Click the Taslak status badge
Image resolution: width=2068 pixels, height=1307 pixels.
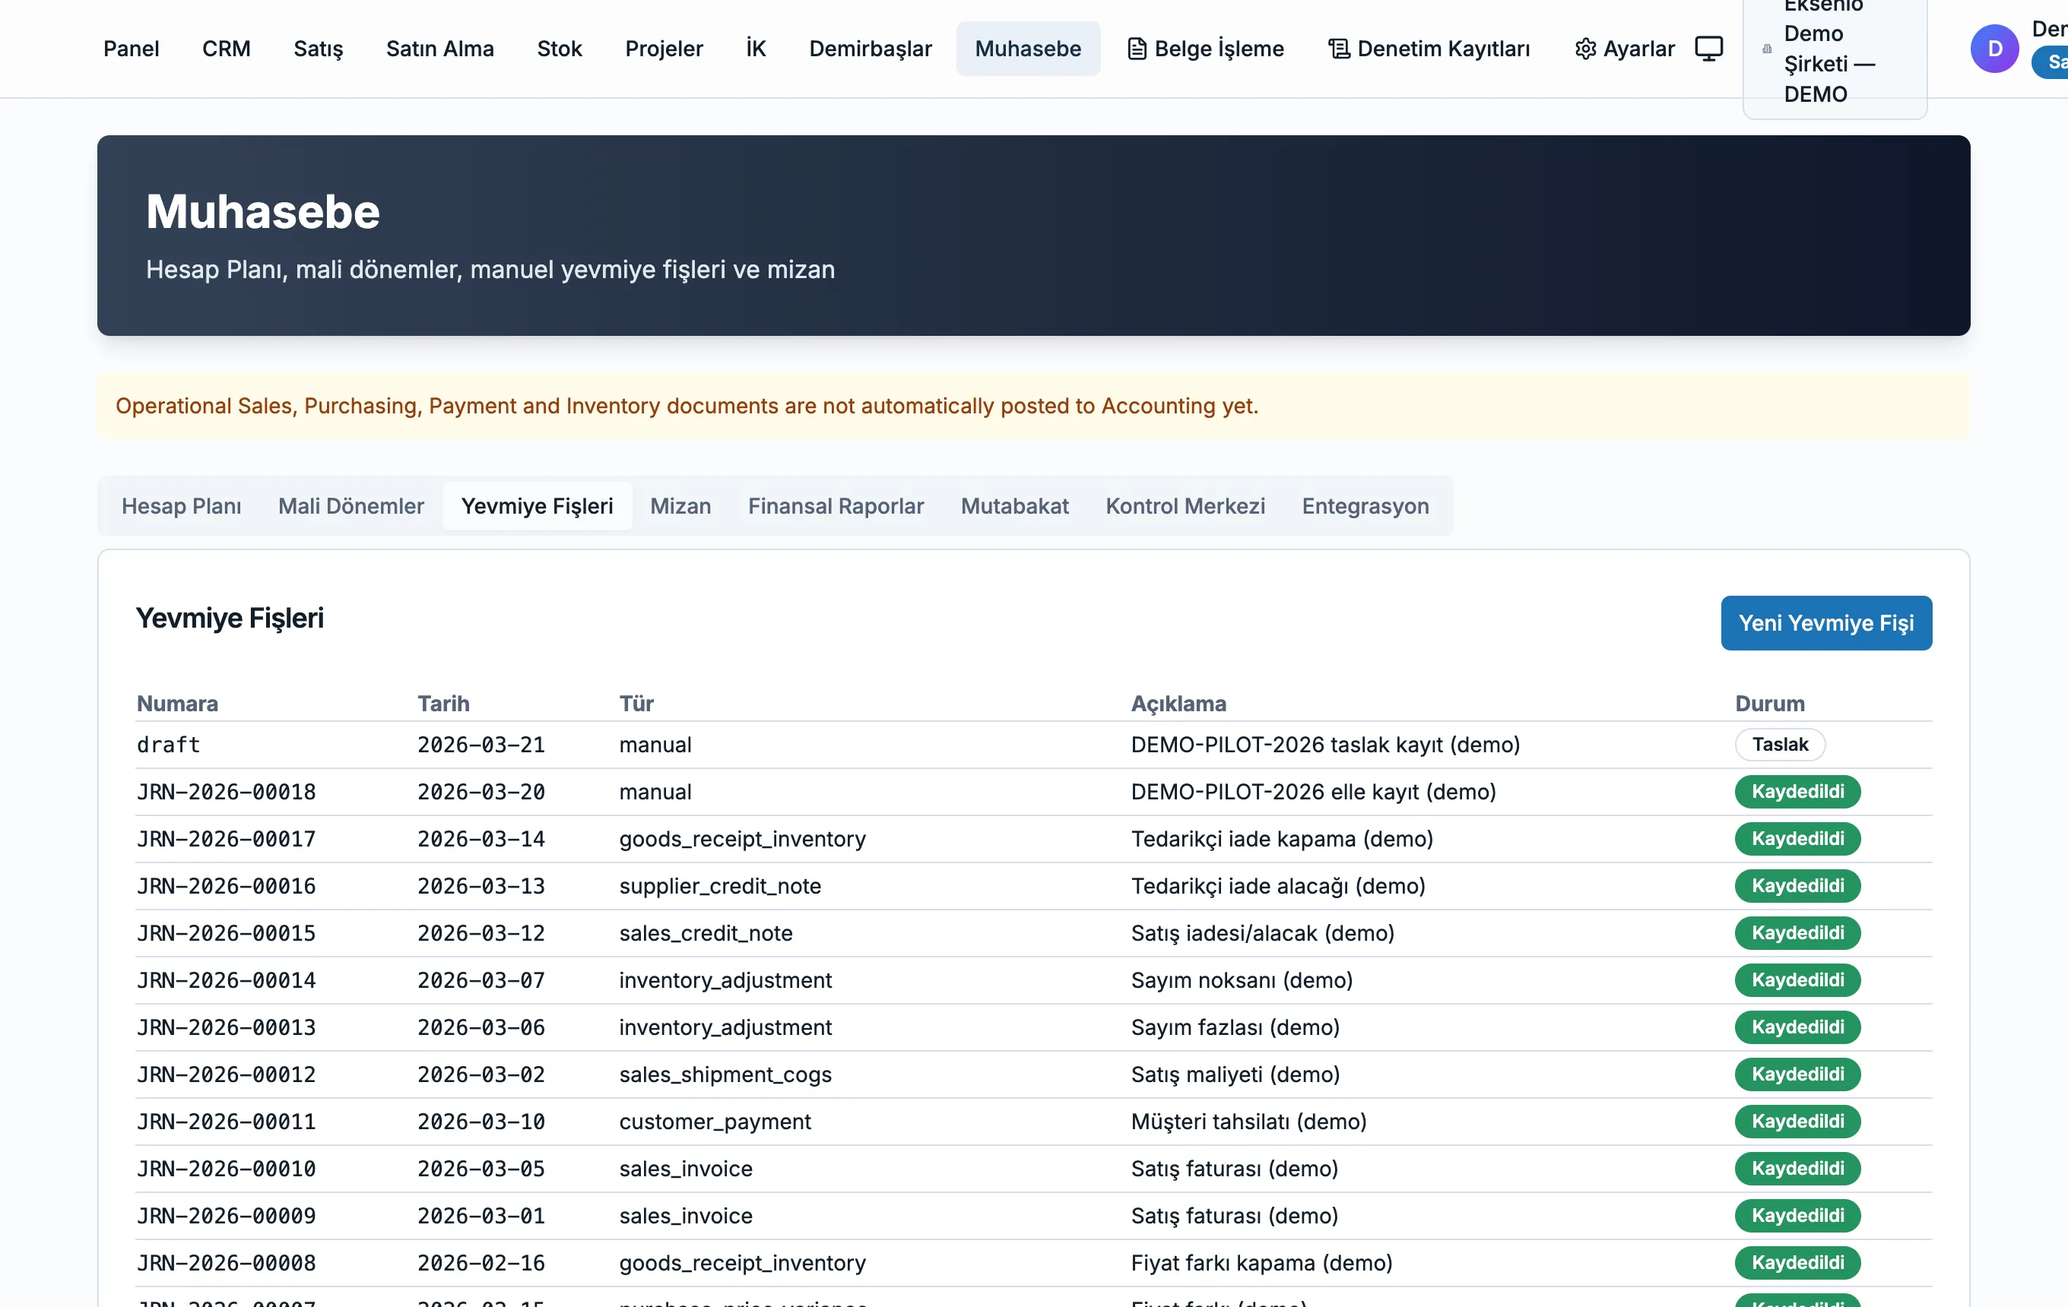click(x=1779, y=744)
